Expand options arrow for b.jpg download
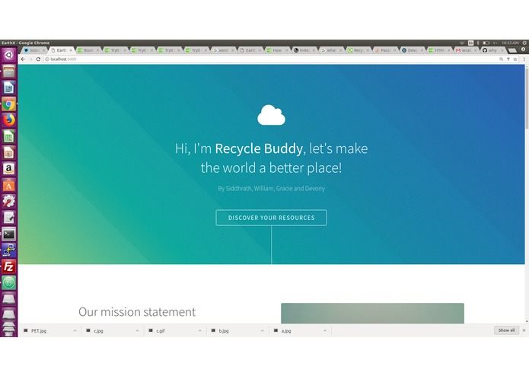This screenshot has height=376, width=529. 263,331
